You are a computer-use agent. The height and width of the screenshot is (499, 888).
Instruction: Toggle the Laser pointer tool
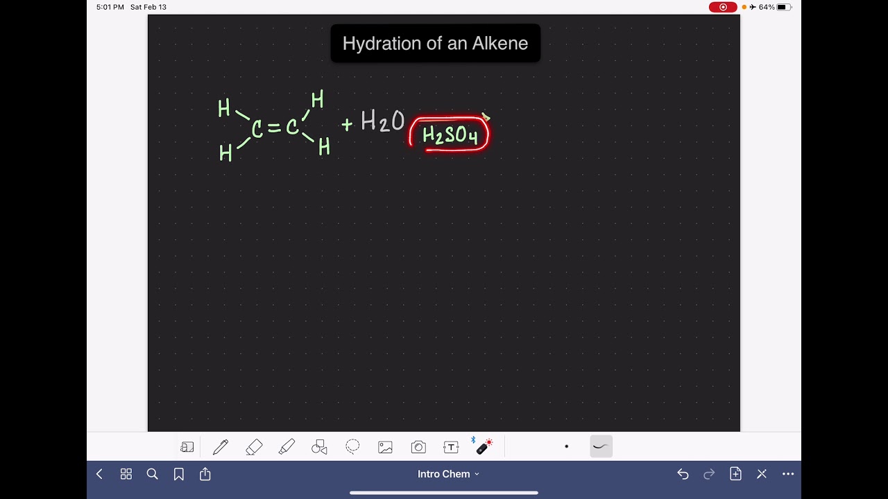click(484, 446)
